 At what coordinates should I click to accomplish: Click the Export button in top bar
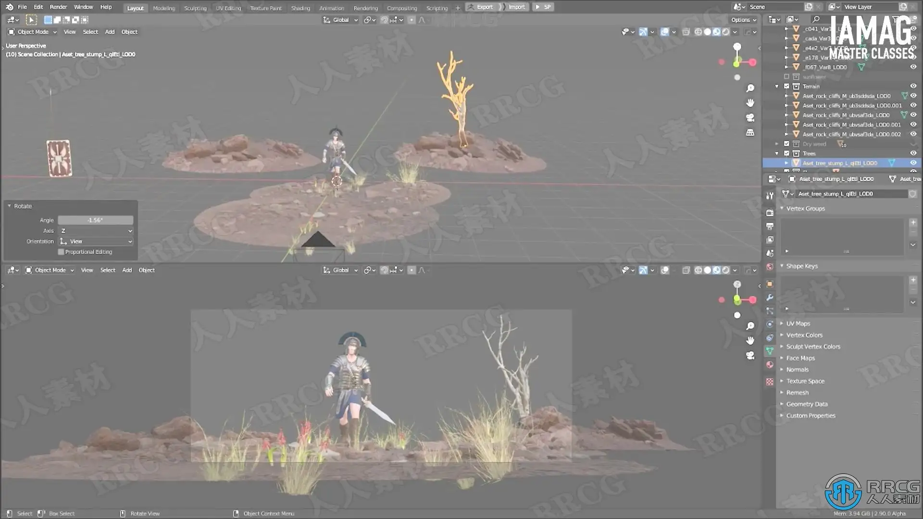click(x=481, y=7)
